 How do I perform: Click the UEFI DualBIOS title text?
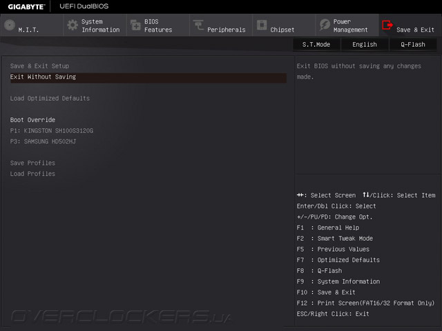[x=84, y=6]
